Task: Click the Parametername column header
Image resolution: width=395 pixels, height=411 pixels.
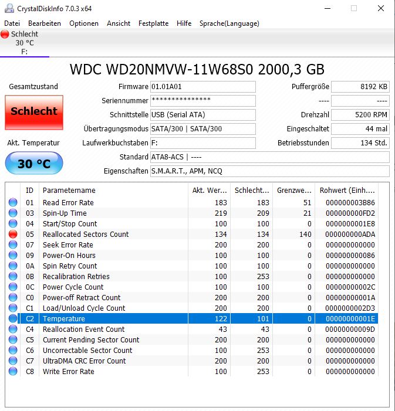Action: (113, 191)
